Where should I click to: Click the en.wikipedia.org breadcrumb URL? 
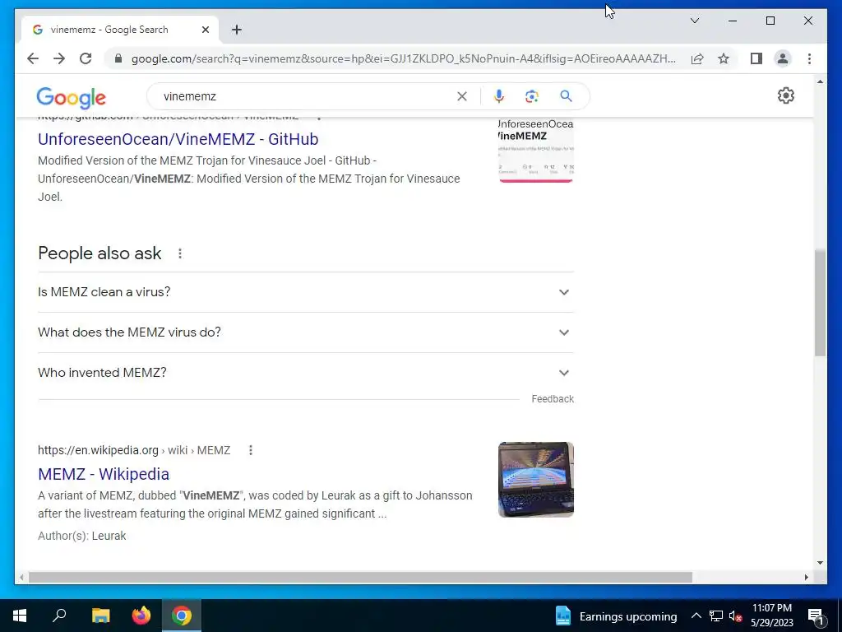(134, 450)
